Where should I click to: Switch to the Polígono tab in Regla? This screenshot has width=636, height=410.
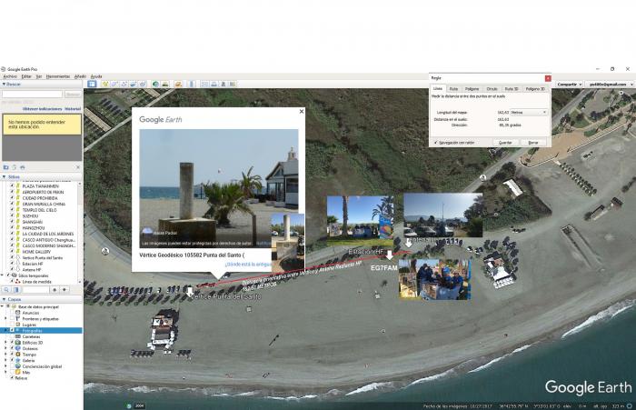(x=472, y=89)
